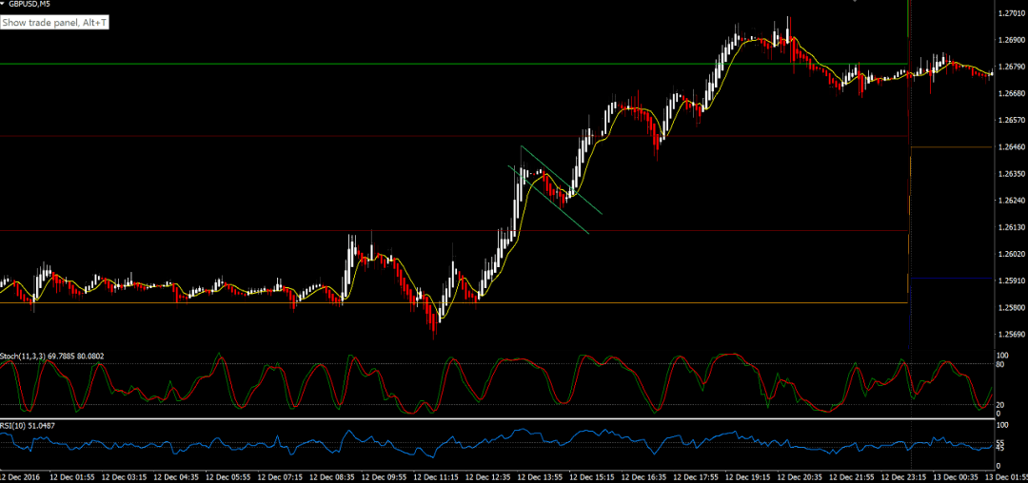Click the 12 Dec 2016 date label
This screenshot has height=483, width=1028.
(22, 475)
